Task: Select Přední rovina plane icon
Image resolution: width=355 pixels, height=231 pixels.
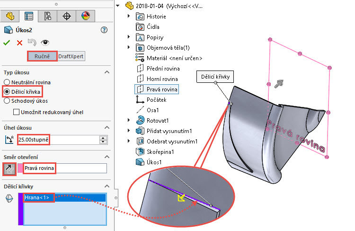Action: (140, 68)
